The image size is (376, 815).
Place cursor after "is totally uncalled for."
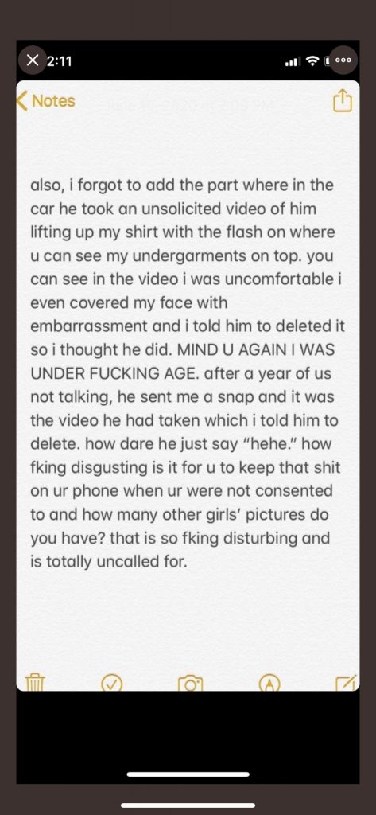click(187, 560)
